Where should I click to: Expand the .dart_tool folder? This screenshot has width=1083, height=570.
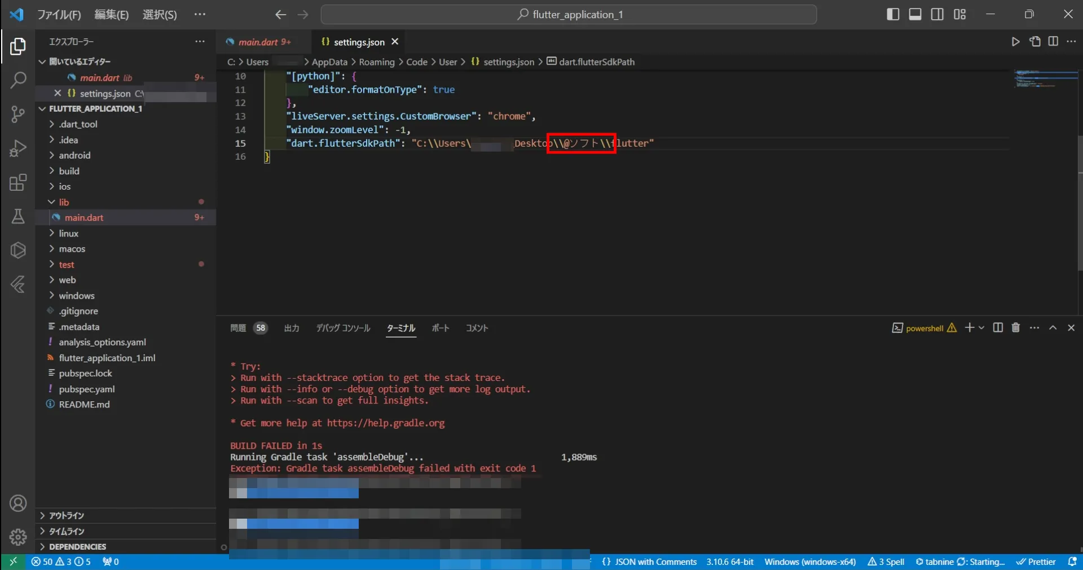coord(78,124)
